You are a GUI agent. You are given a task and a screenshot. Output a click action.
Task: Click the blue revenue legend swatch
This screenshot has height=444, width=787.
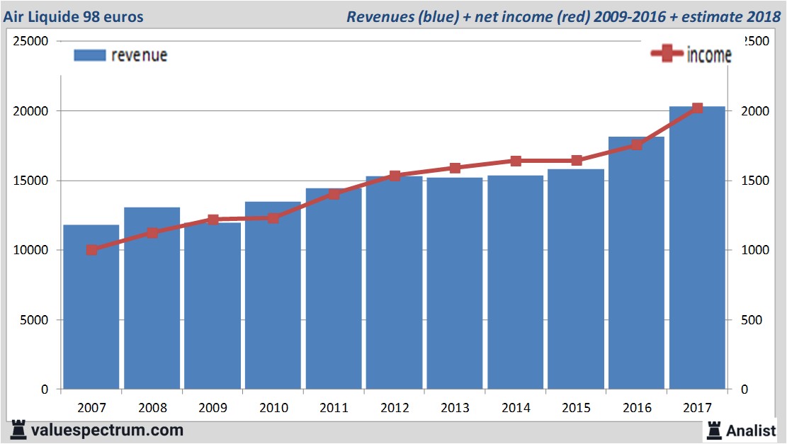pos(89,55)
